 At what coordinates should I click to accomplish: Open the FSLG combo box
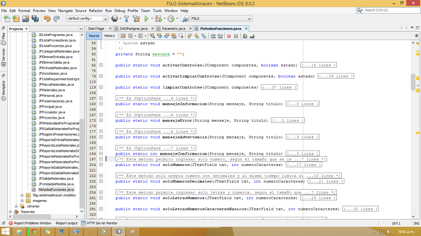point(222,18)
